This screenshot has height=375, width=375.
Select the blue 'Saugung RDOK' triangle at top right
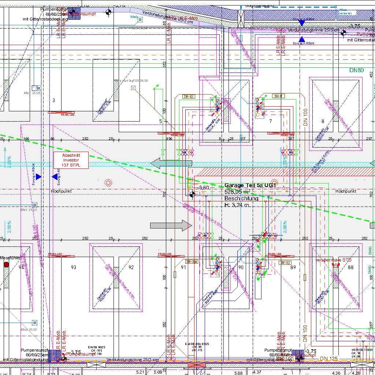tap(302, 23)
